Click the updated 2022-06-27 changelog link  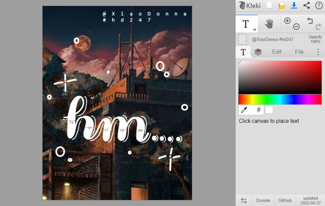tap(310, 200)
